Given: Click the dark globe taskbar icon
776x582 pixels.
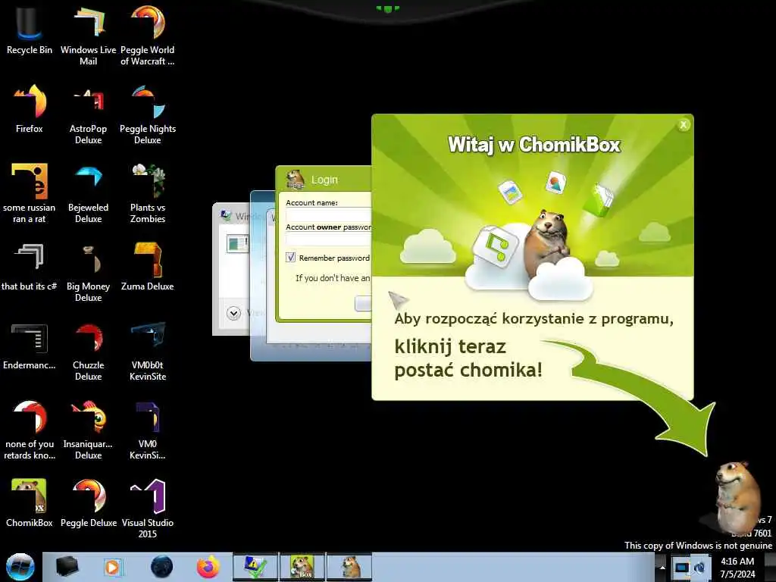Looking at the screenshot, I should (161, 567).
